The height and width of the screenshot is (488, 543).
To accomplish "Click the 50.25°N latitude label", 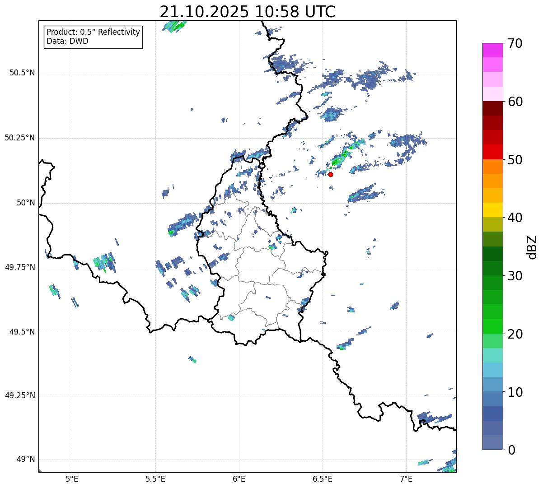I will point(19,138).
